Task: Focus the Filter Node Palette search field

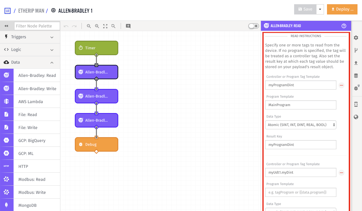Action: (x=37, y=26)
